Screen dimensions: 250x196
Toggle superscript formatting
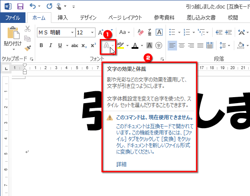[93, 45]
